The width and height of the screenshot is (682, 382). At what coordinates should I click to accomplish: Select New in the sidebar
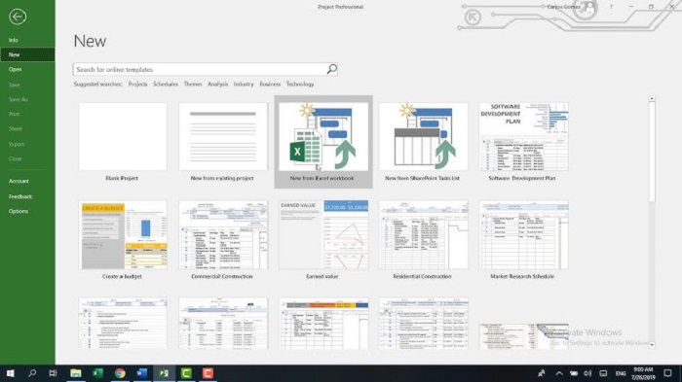click(27, 54)
